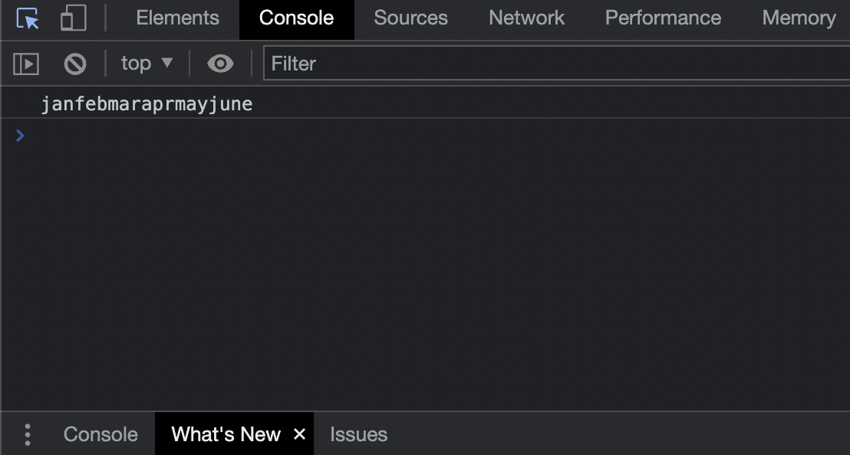
Task: Activate the inspect element picker icon
Action: (27, 18)
